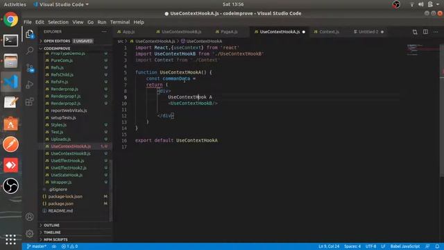Switch to the PageA.js tab
This screenshot has height=250, width=444.
click(230, 32)
